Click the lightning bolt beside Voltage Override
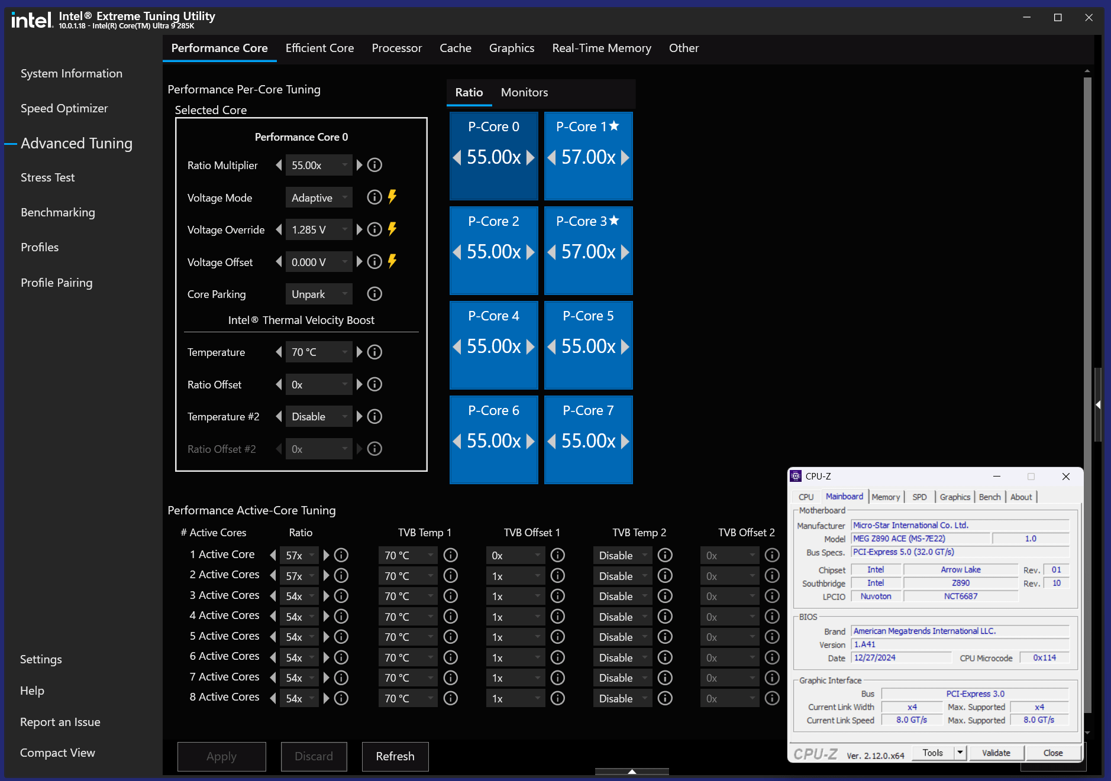This screenshot has width=1111, height=781. 392,229
